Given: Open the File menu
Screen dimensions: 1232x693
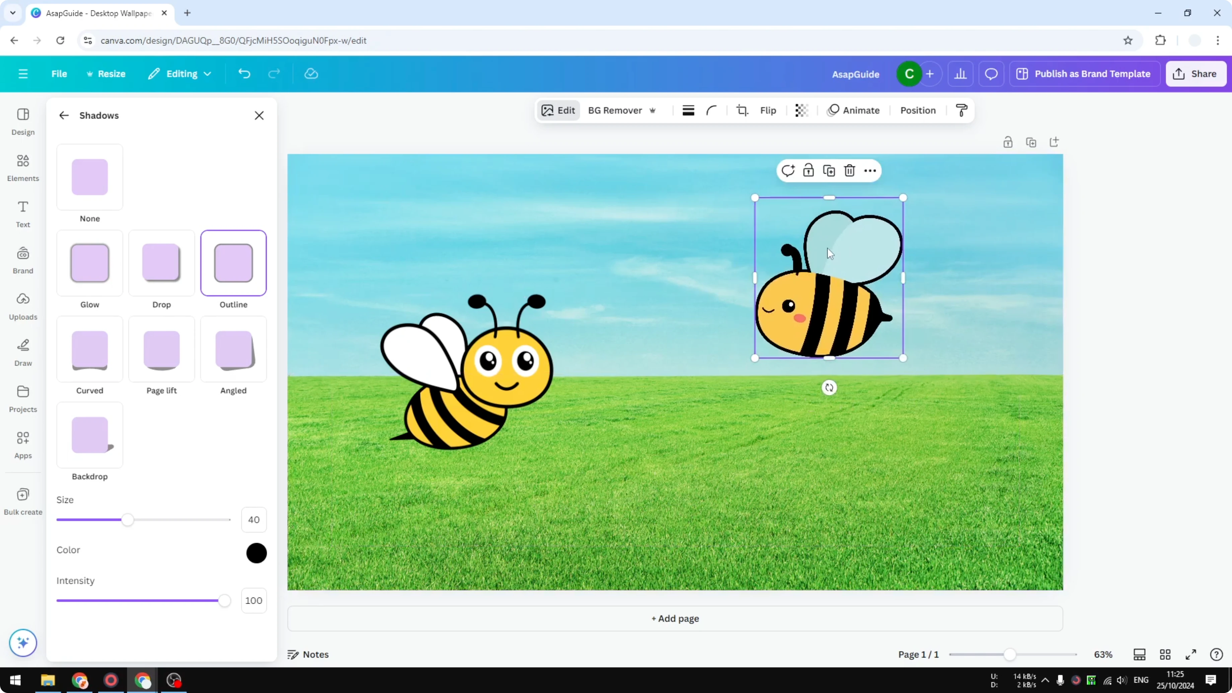Looking at the screenshot, I should [x=59, y=74].
